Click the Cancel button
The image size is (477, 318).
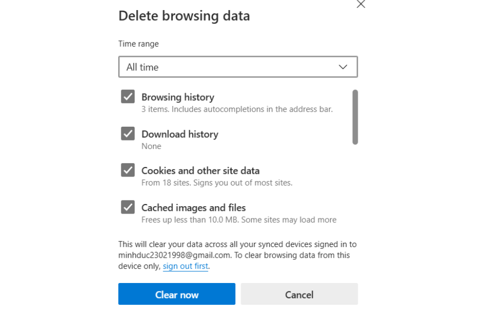coord(299,294)
